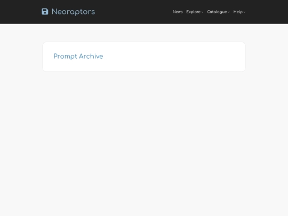The height and width of the screenshot is (216, 288).
Task: Click gray margin left of the white card
Action: coord(21,57)
